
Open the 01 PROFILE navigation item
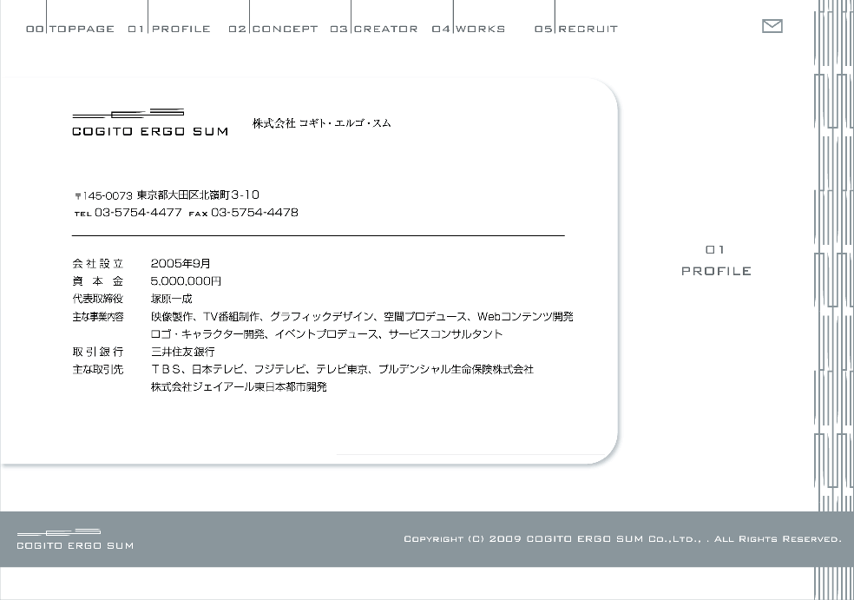pyautogui.click(x=170, y=29)
